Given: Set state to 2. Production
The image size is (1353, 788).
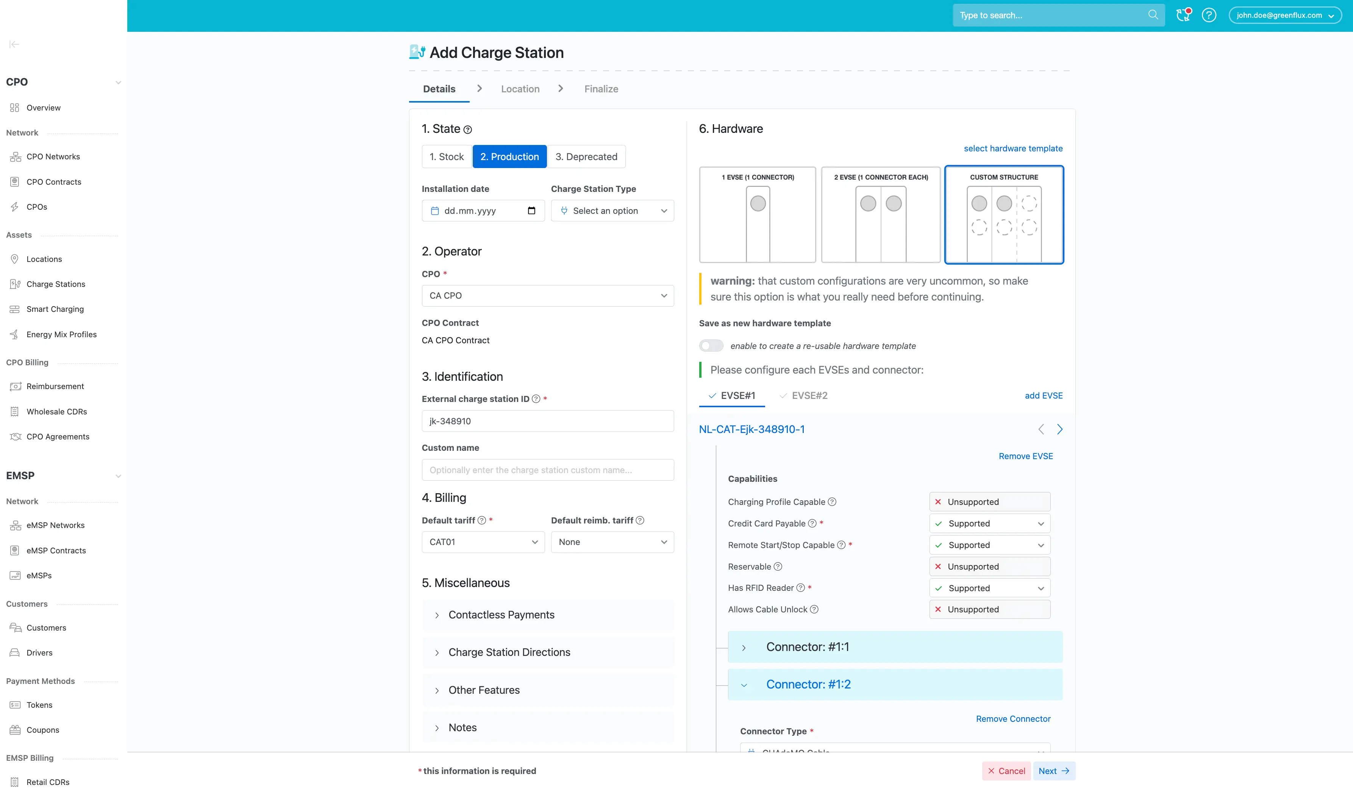Looking at the screenshot, I should (509, 157).
